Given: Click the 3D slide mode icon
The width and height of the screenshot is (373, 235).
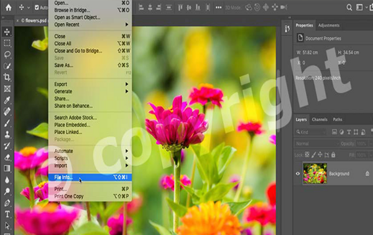Looking at the screenshot, I should coord(275,7).
